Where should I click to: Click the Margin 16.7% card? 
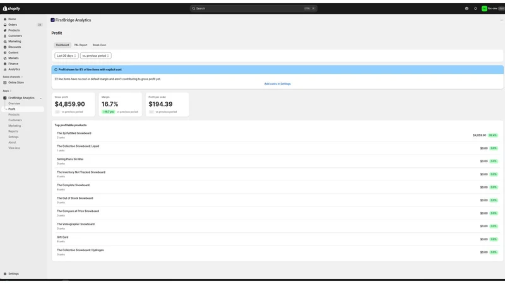click(x=120, y=105)
